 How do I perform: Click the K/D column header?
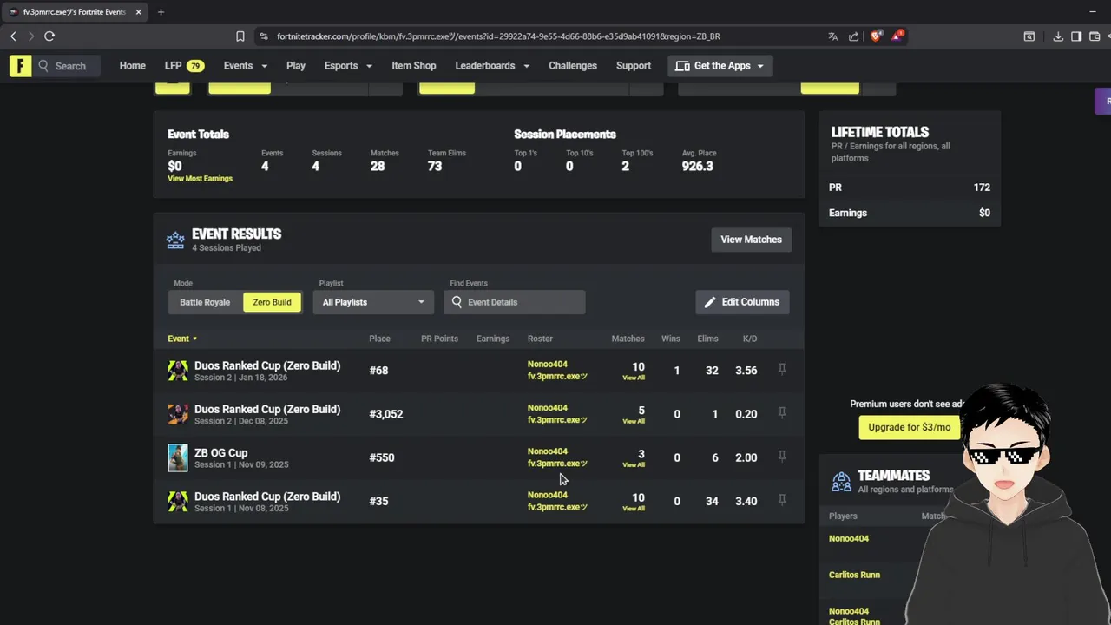tap(750, 339)
